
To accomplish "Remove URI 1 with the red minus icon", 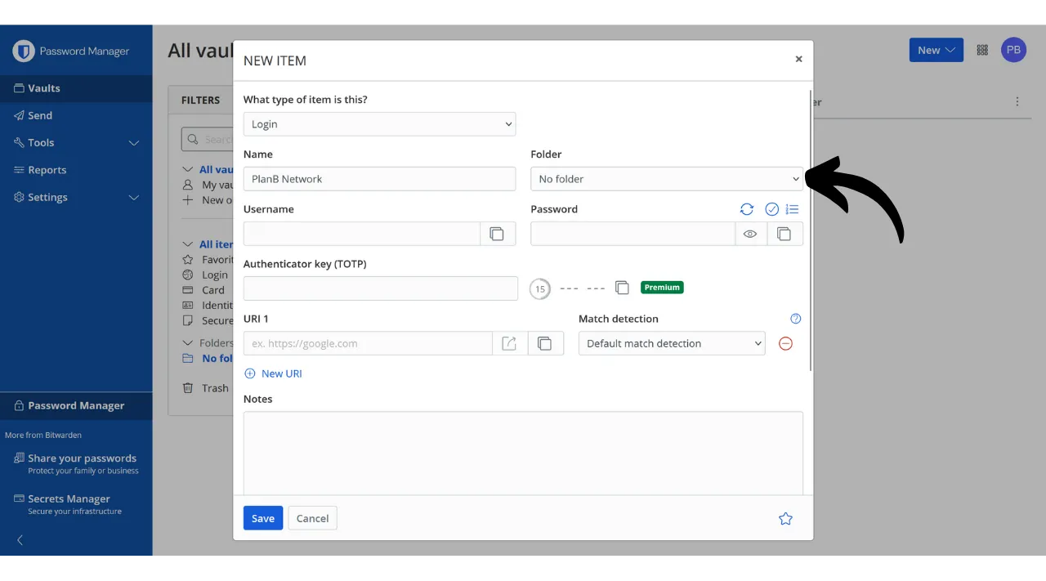I will point(785,343).
